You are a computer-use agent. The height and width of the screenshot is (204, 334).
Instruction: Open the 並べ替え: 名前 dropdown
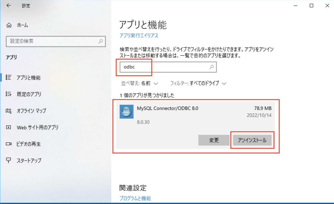coord(139,83)
